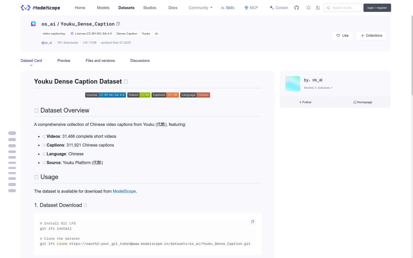Open the GitHub icon link
This screenshot has width=413, height=258.
coord(297,8)
